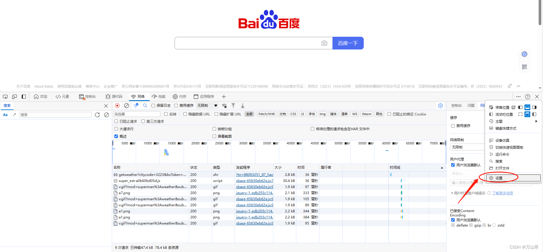Viewport: 543px width, 252px height.
Task: Clear the search results icon
Action: [107, 115]
